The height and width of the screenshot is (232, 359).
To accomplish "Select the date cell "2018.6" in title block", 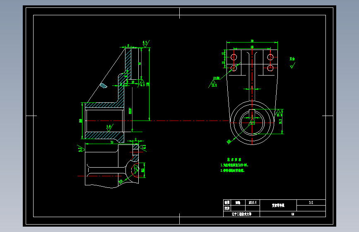I will (x=253, y=203).
